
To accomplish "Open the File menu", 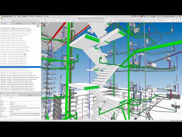I will (x=15, y=16).
